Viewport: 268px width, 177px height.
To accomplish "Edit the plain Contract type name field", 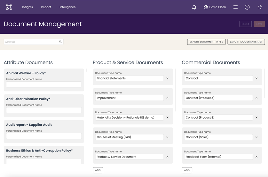I will tap(218, 78).
